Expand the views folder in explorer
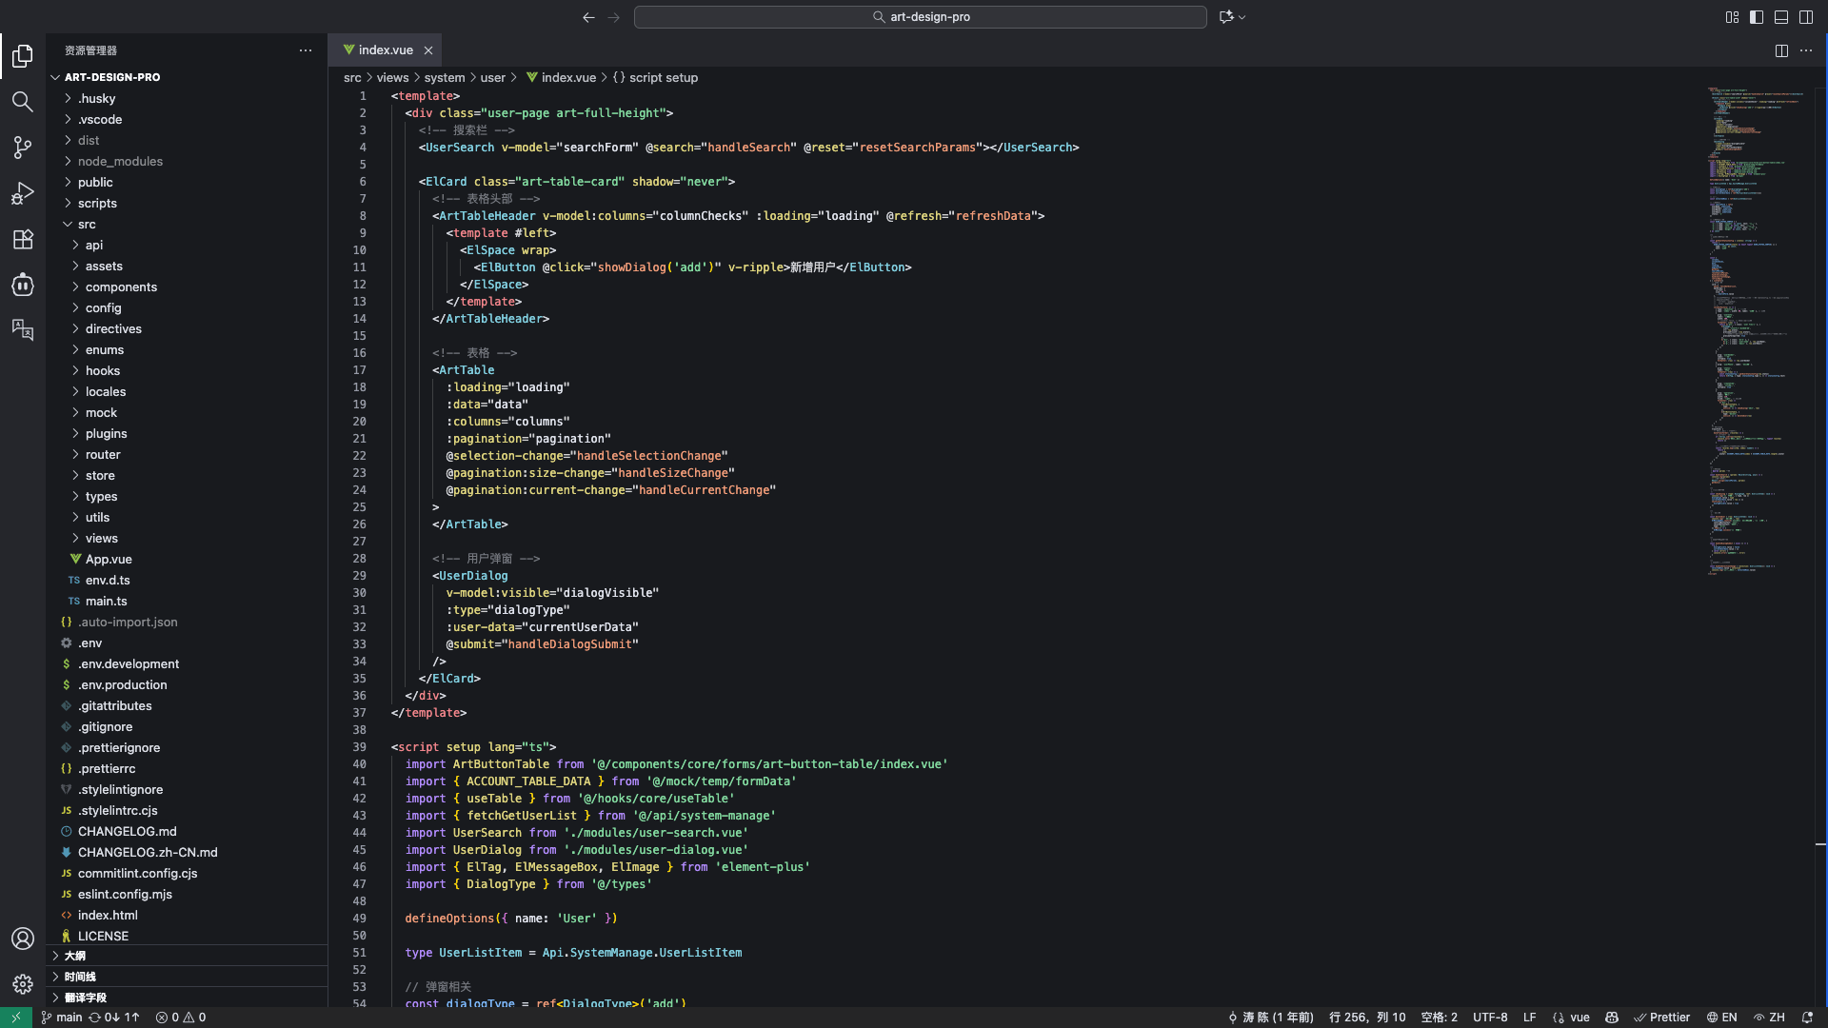Image resolution: width=1828 pixels, height=1028 pixels. 101,538
